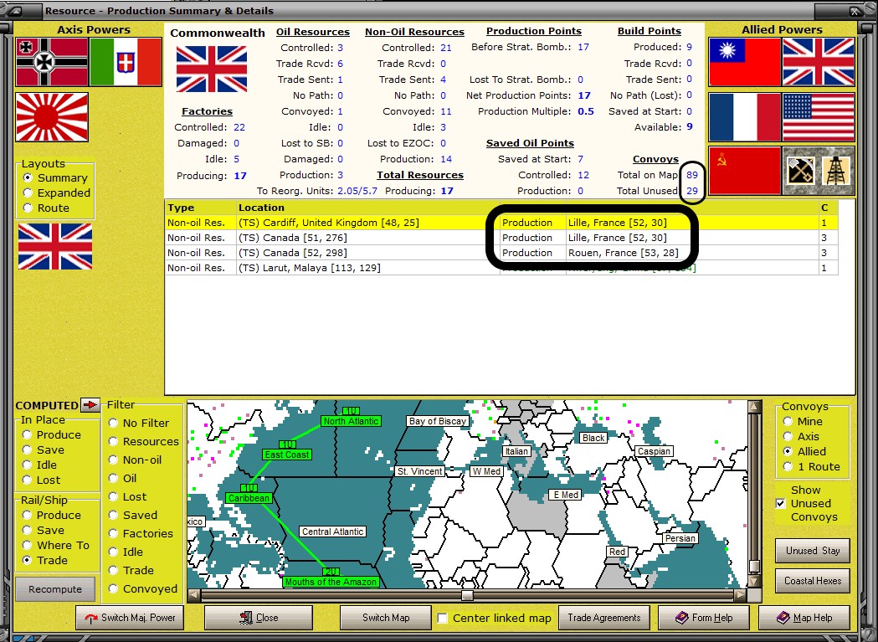
Task: Filter by Idle in Filter panel
Action: 126,552
